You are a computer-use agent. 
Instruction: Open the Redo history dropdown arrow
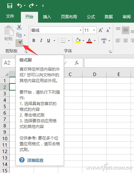(37, 5)
